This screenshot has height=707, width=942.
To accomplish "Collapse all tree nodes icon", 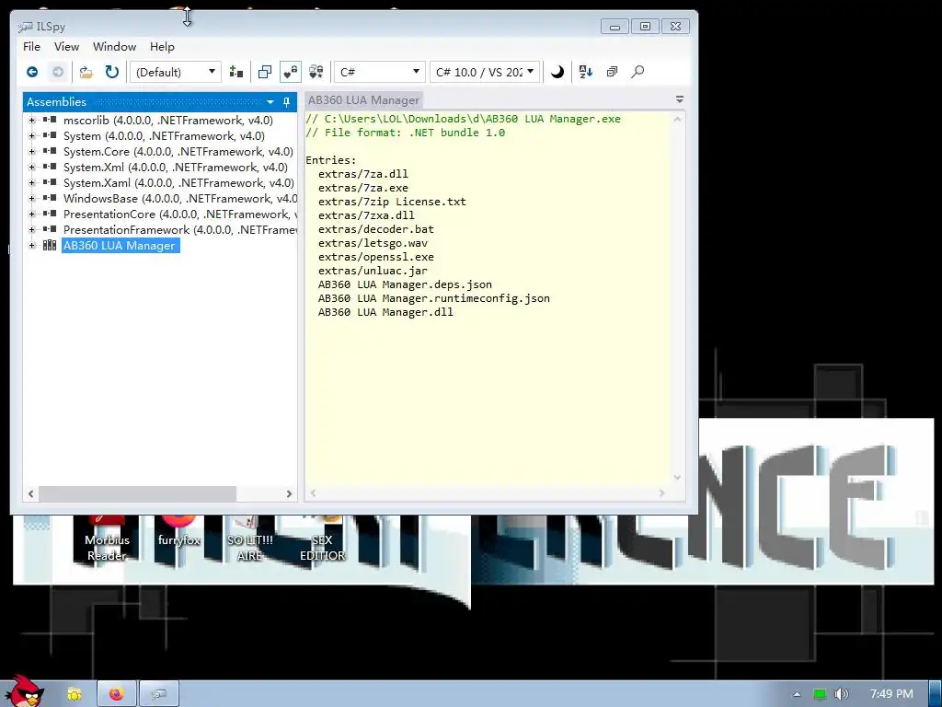I will (612, 72).
